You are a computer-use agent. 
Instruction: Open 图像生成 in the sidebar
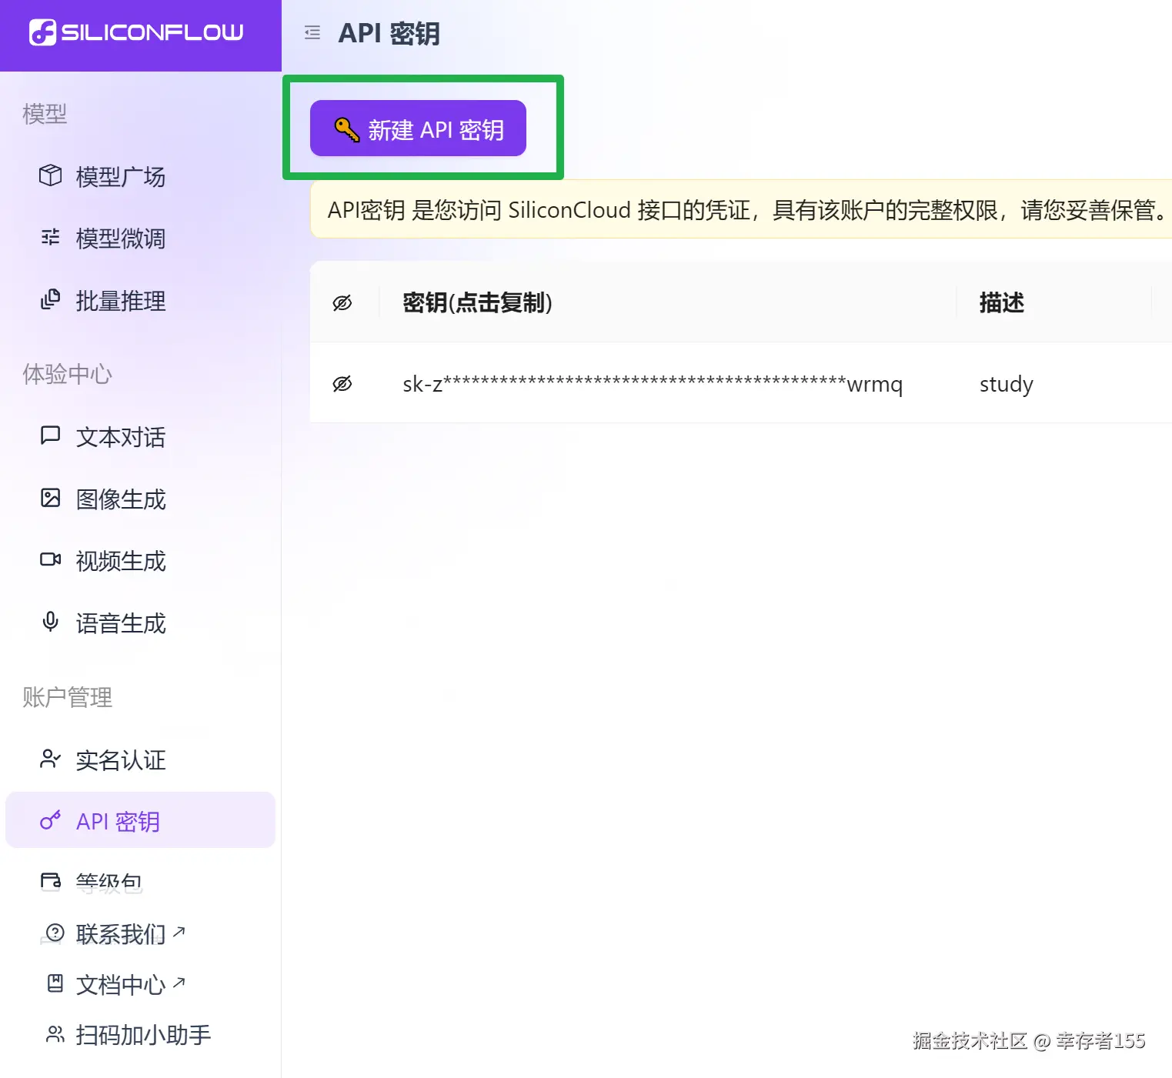pyautogui.click(x=121, y=499)
